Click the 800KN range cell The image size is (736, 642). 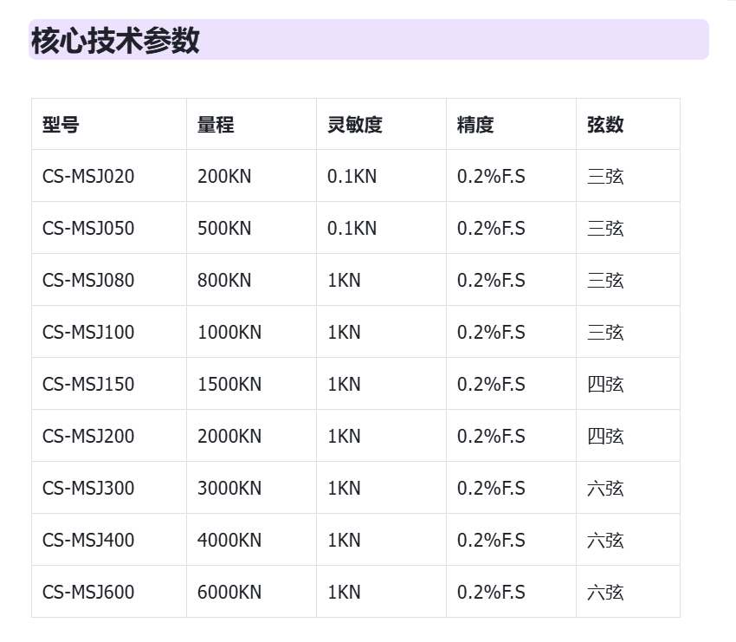[x=224, y=281]
